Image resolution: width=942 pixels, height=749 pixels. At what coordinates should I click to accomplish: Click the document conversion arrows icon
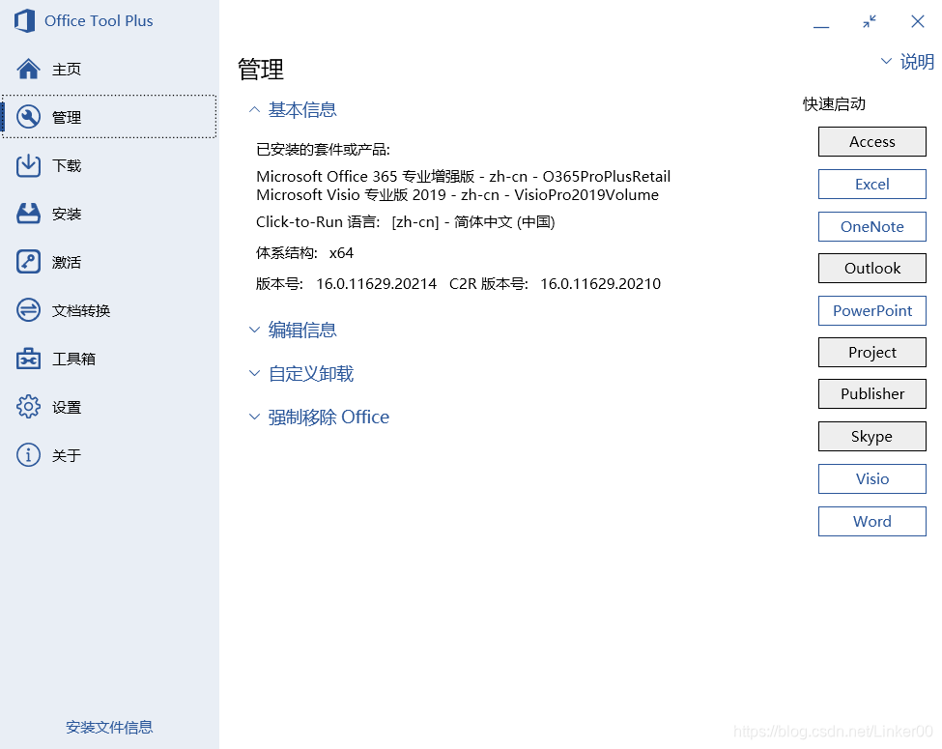coord(28,310)
